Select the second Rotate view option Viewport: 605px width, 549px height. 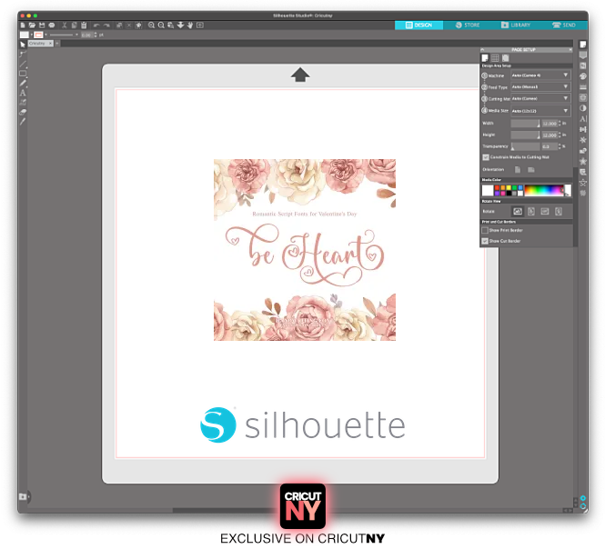(531, 211)
